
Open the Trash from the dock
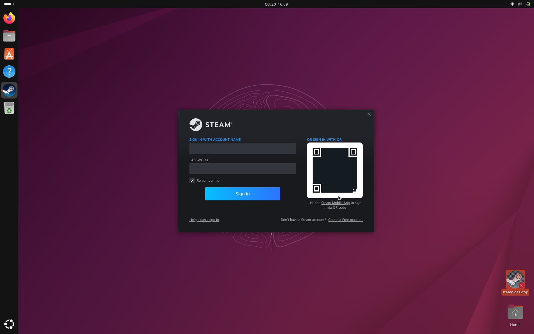coord(9,108)
